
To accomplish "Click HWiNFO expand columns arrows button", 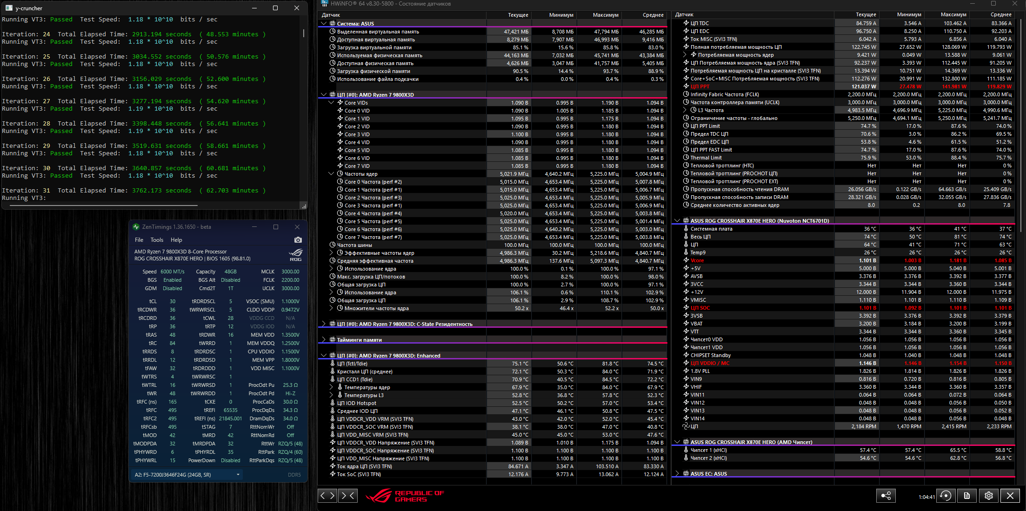I will (327, 496).
